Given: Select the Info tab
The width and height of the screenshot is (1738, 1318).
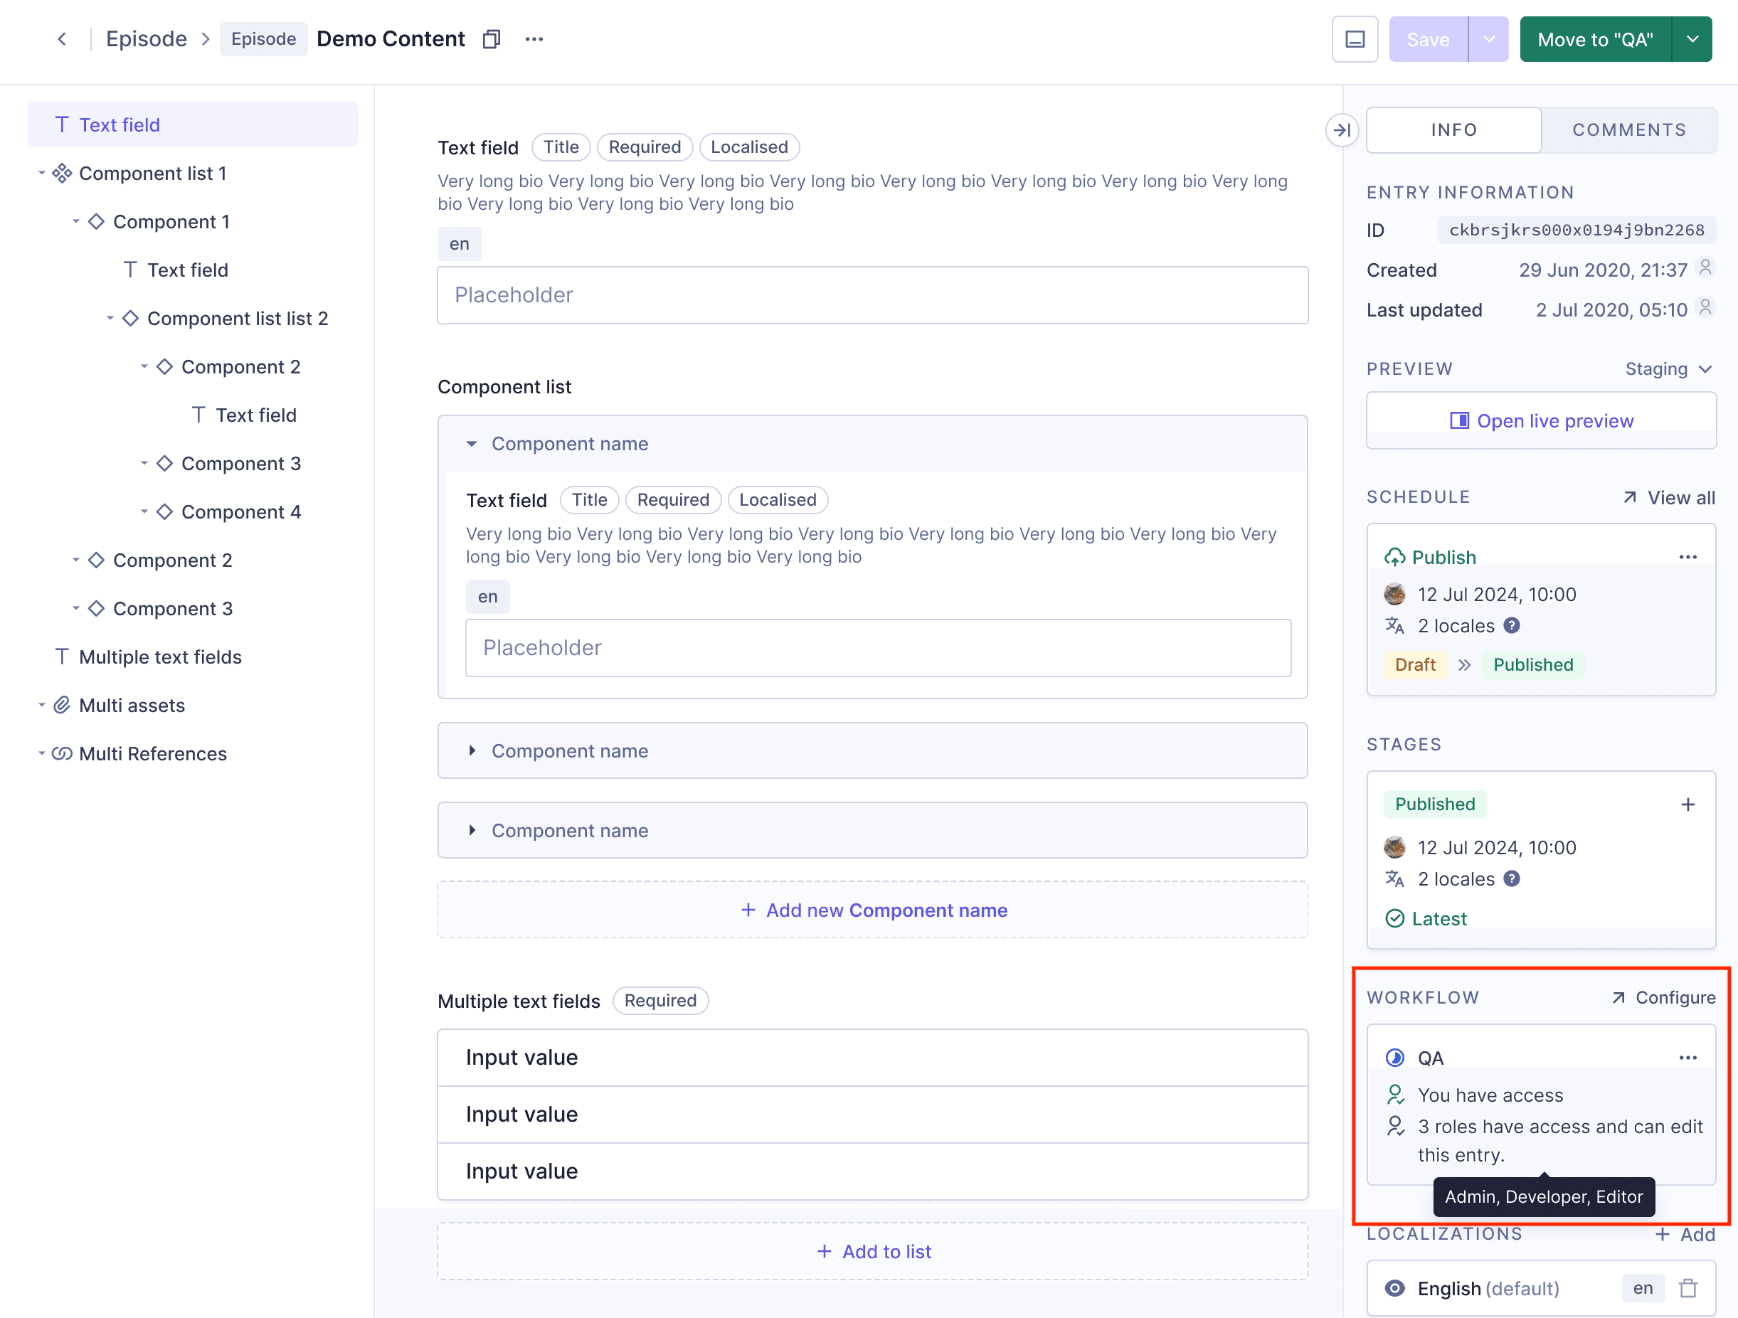Looking at the screenshot, I should [x=1453, y=129].
